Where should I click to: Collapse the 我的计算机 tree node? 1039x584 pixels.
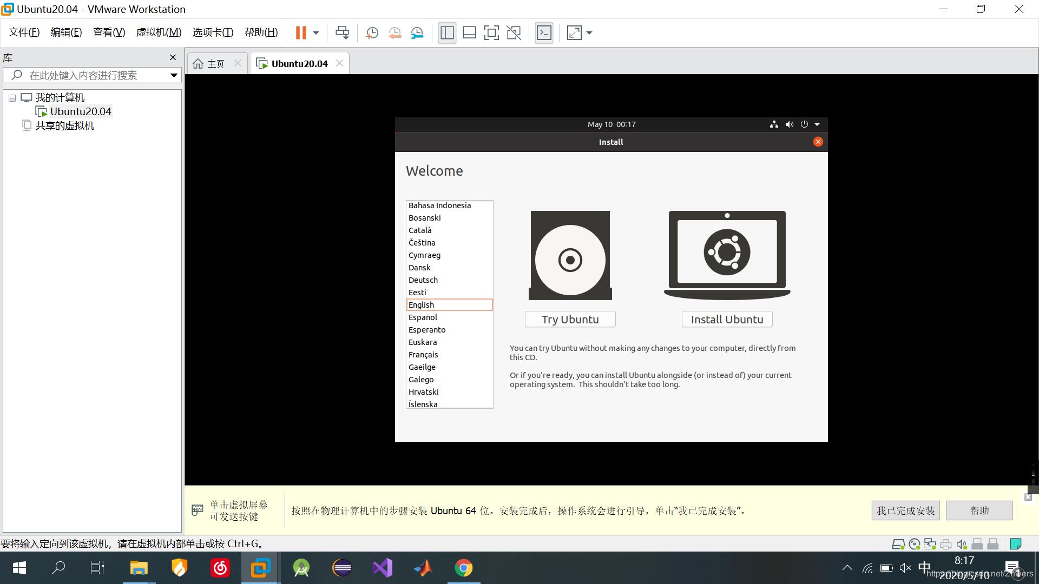pyautogui.click(x=12, y=98)
